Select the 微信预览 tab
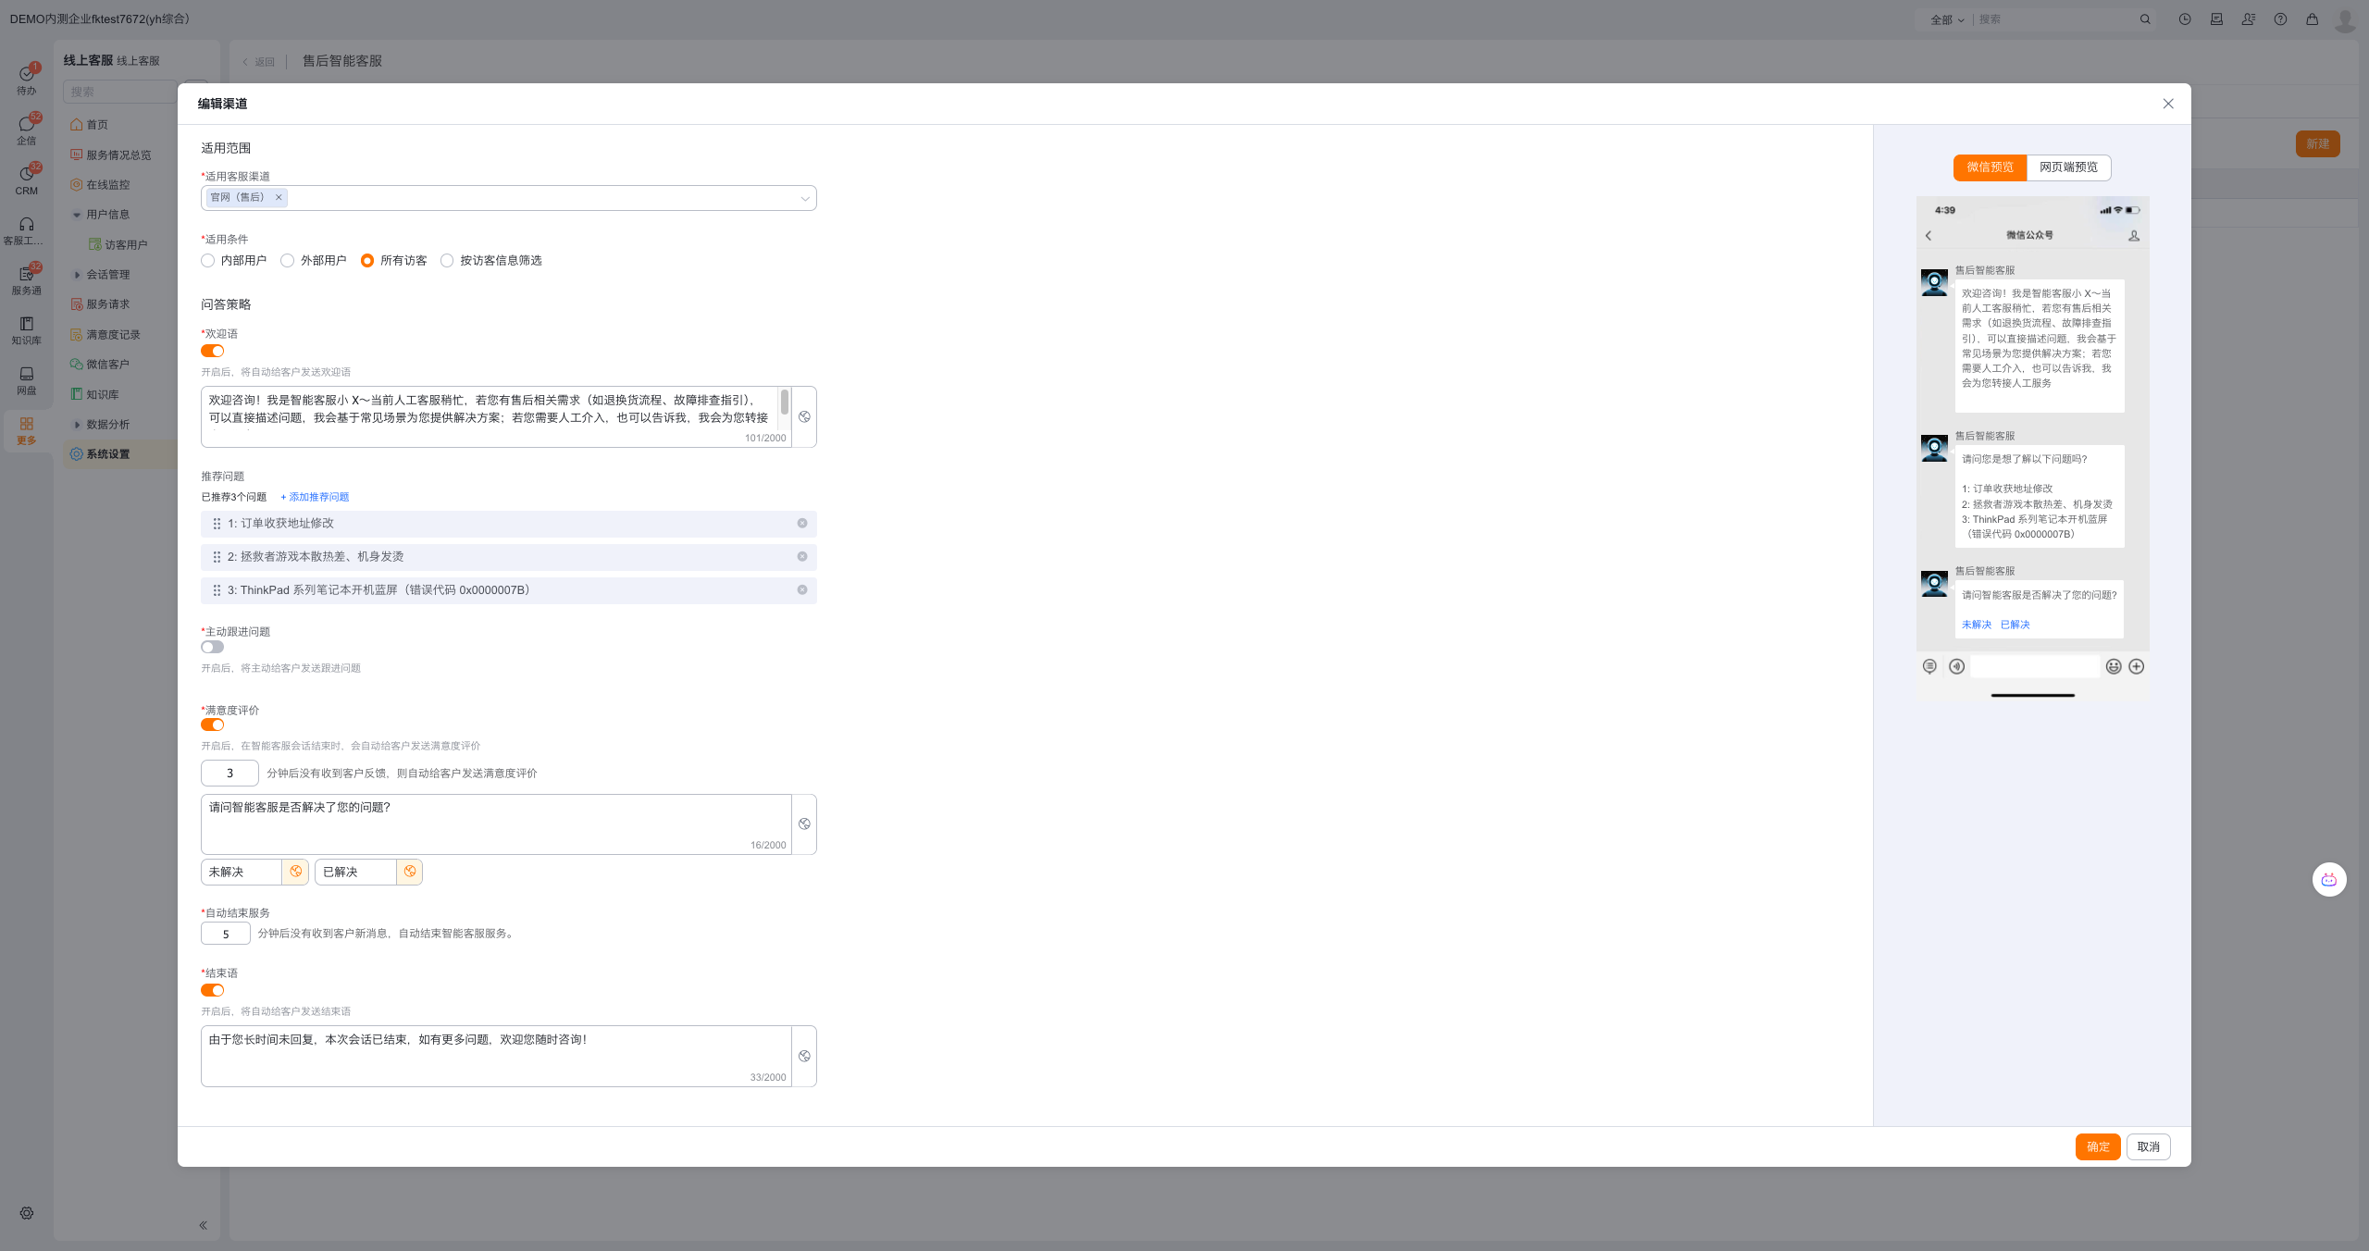Screen dimensions: 2369x1251 (x=1990, y=167)
